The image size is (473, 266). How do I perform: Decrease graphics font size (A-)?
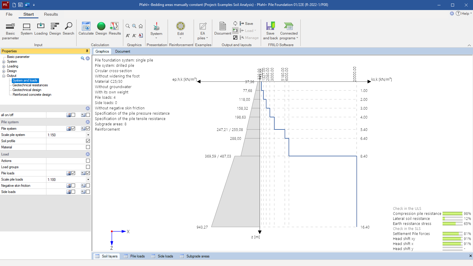click(x=134, y=35)
